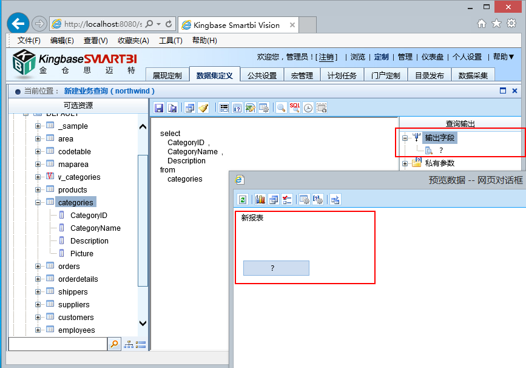Click the green refresh icon in preview dialog
Viewport: 526px width, 368px height.
(243, 200)
